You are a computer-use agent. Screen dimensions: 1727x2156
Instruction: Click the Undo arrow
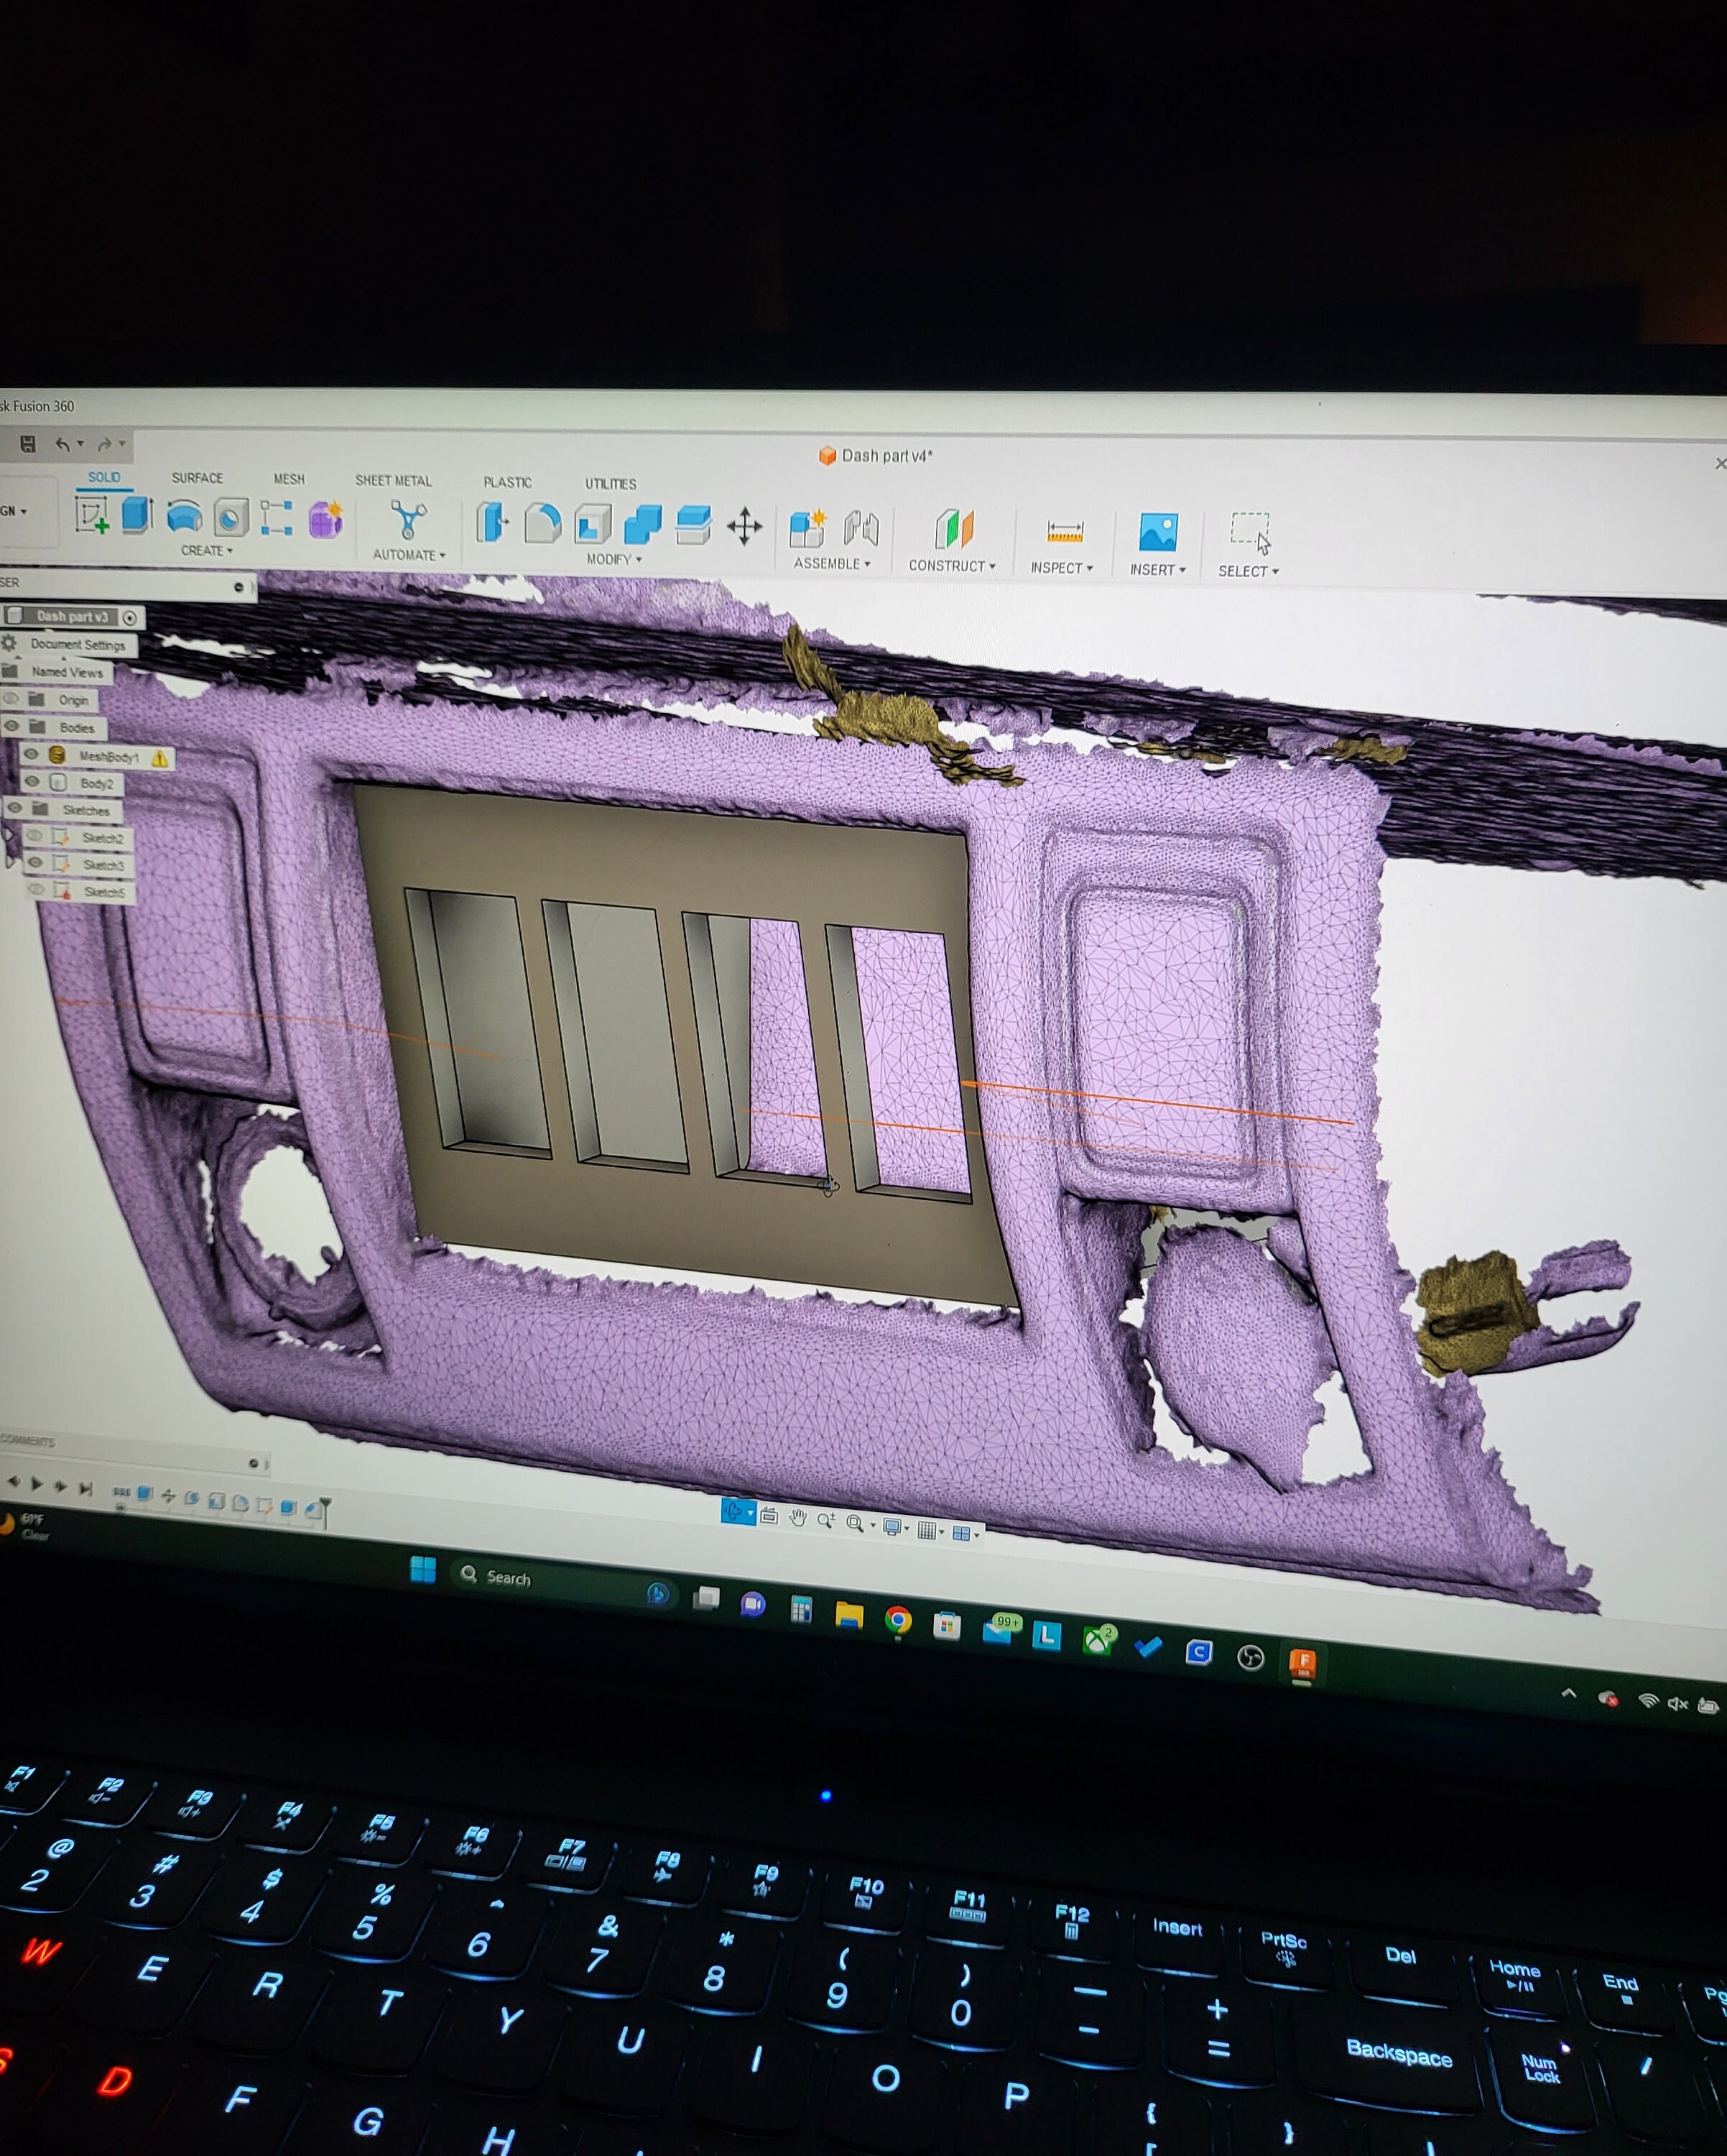(x=63, y=444)
